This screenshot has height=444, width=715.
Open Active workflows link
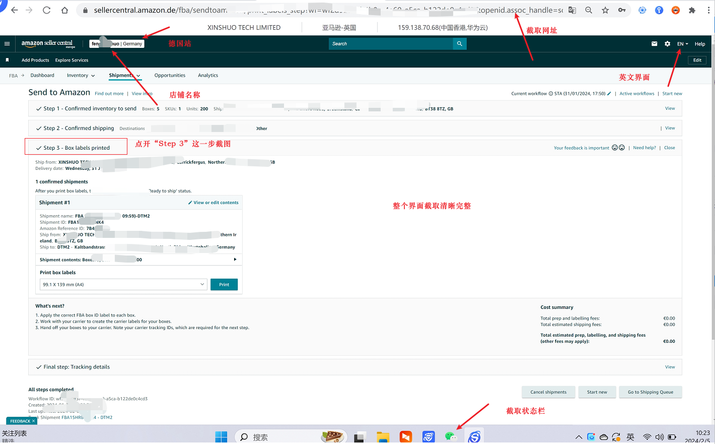[x=637, y=94]
